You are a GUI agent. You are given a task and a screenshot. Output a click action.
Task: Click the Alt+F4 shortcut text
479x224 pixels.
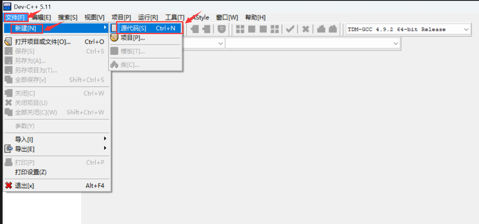pos(95,186)
